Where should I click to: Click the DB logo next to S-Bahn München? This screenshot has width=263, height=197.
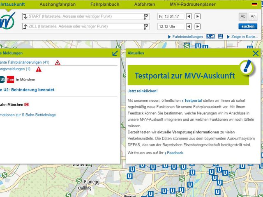(27, 105)
